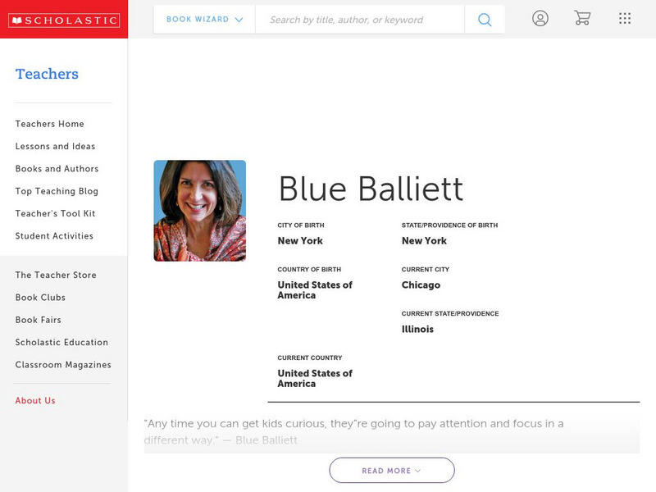Open the Books and Authors page

pyautogui.click(x=56, y=169)
